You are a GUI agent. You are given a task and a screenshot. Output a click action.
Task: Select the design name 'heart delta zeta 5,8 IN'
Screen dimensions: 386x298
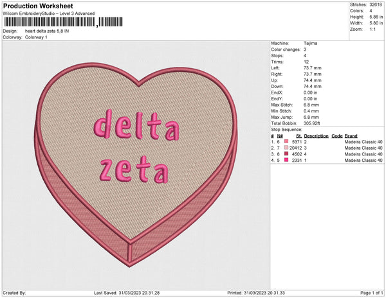47,31
